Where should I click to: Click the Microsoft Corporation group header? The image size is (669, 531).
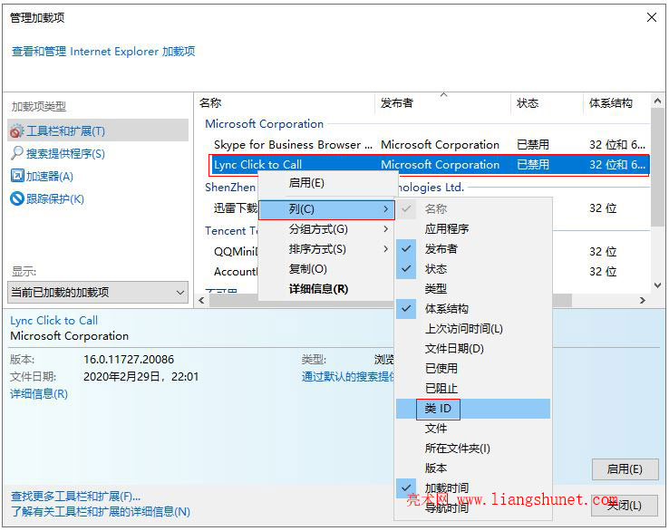[x=264, y=123]
